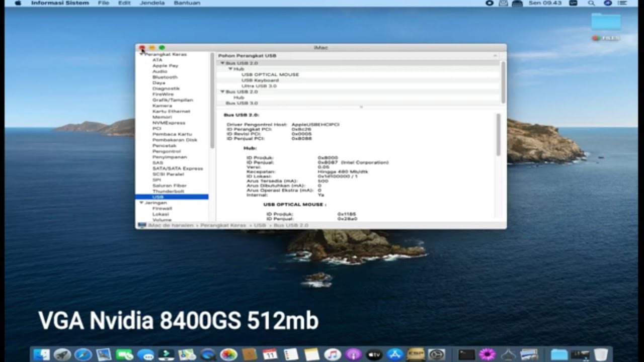Launch Safari from the dock
Image resolution: width=644 pixels, height=362 pixels.
[x=83, y=354]
